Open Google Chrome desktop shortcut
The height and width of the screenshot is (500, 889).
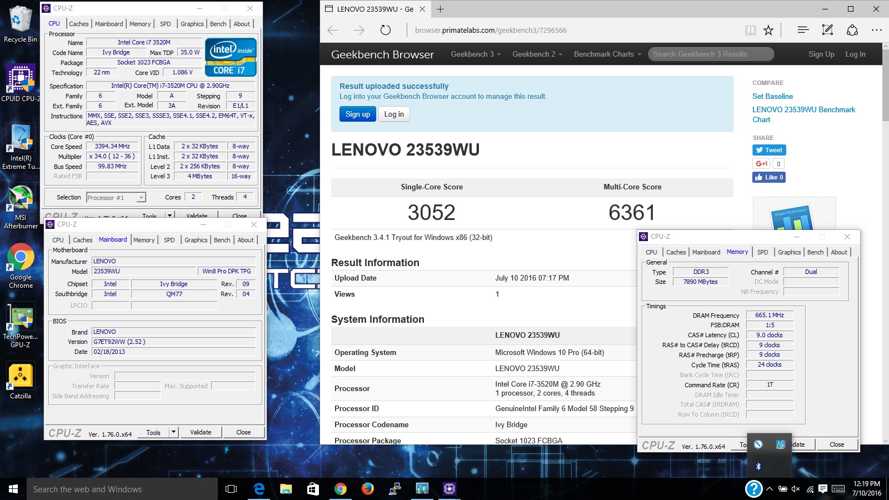click(21, 266)
